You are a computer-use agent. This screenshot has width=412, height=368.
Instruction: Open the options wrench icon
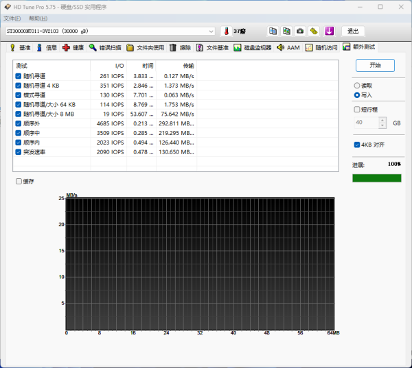pyautogui.click(x=313, y=31)
